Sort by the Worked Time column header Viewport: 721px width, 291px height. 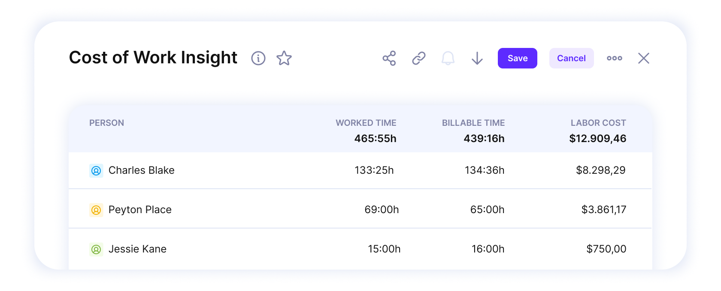click(x=366, y=123)
